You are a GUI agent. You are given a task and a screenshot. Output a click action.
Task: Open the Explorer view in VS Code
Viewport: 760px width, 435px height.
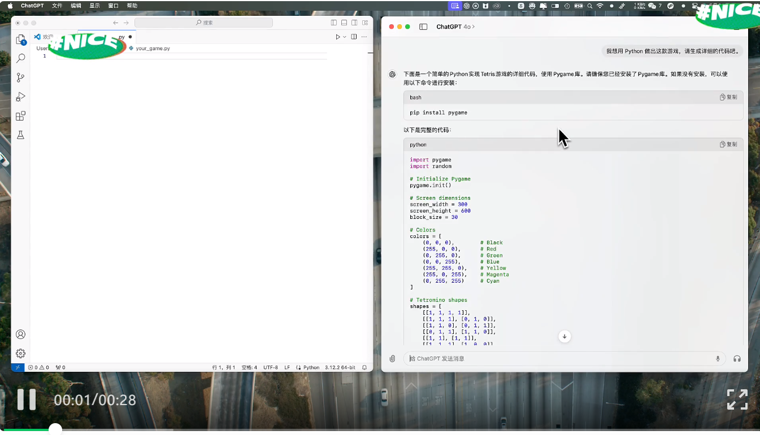click(20, 39)
